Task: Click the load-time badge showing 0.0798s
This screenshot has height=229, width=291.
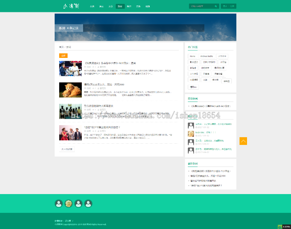Action: click(x=284, y=227)
